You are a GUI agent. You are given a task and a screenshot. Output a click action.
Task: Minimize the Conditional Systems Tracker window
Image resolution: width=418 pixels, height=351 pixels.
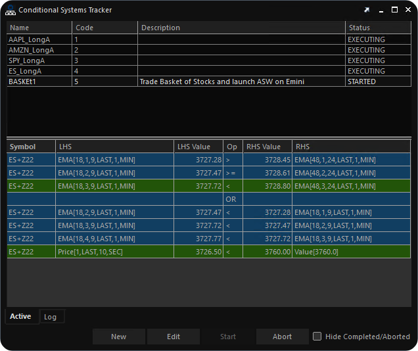tap(381, 11)
